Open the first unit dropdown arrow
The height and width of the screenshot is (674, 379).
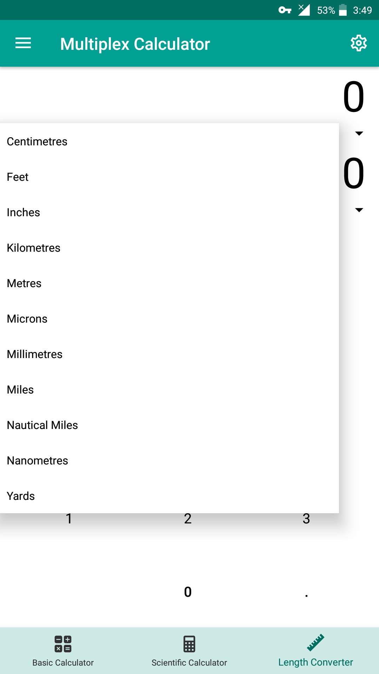pyautogui.click(x=359, y=133)
